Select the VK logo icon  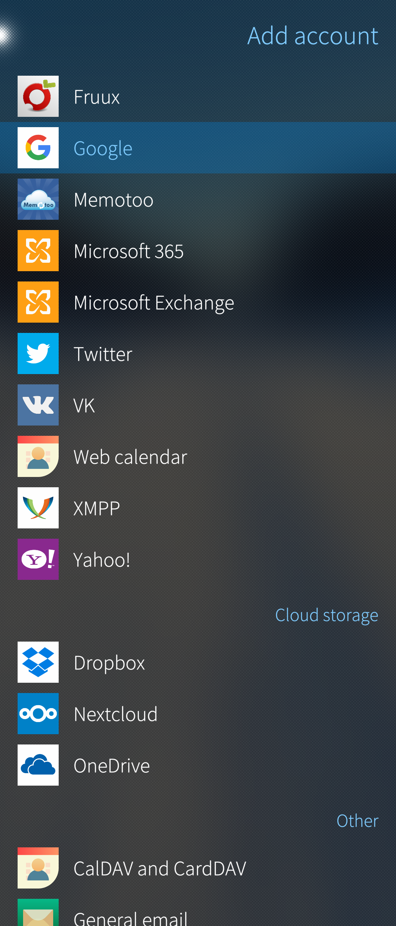[38, 405]
